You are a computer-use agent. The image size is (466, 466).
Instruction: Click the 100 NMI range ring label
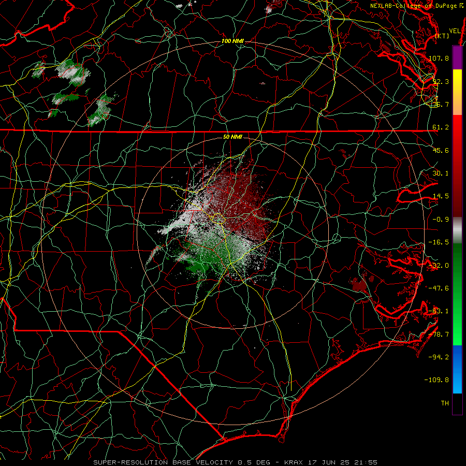(232, 41)
